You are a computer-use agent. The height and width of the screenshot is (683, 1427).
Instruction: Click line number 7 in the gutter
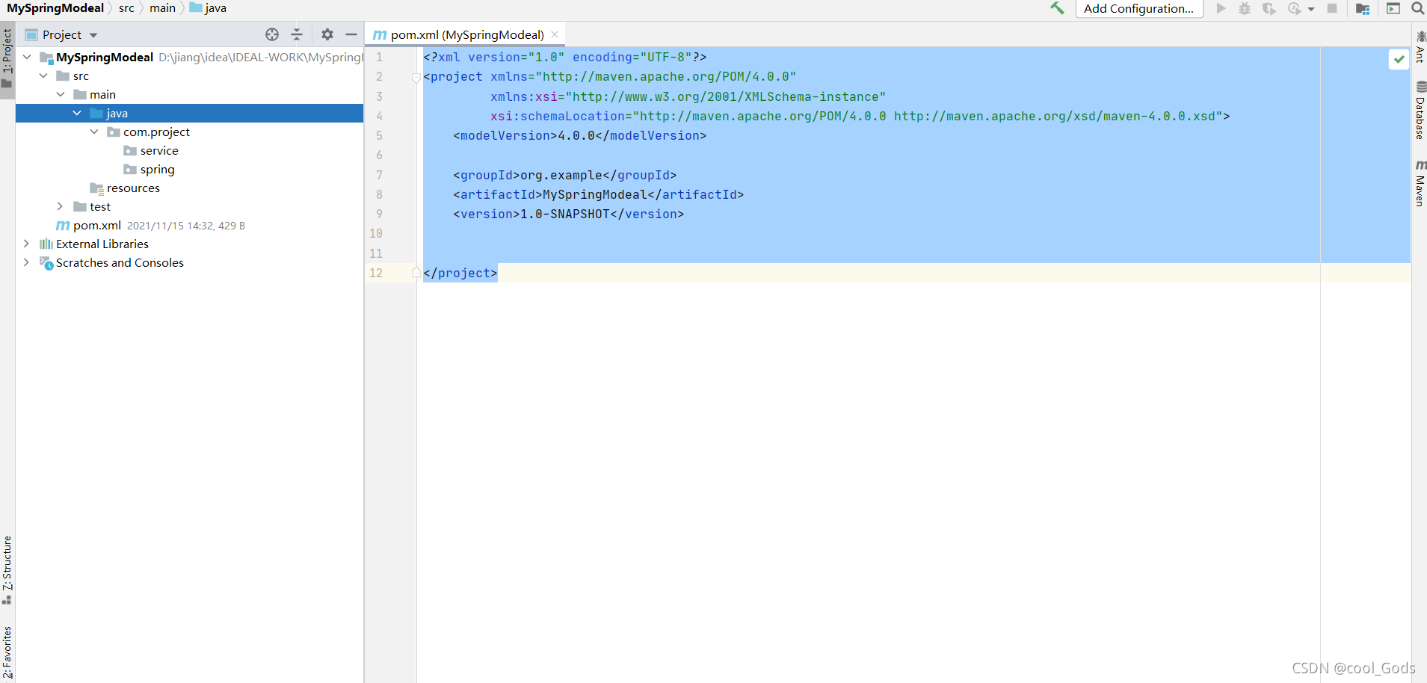pos(379,175)
